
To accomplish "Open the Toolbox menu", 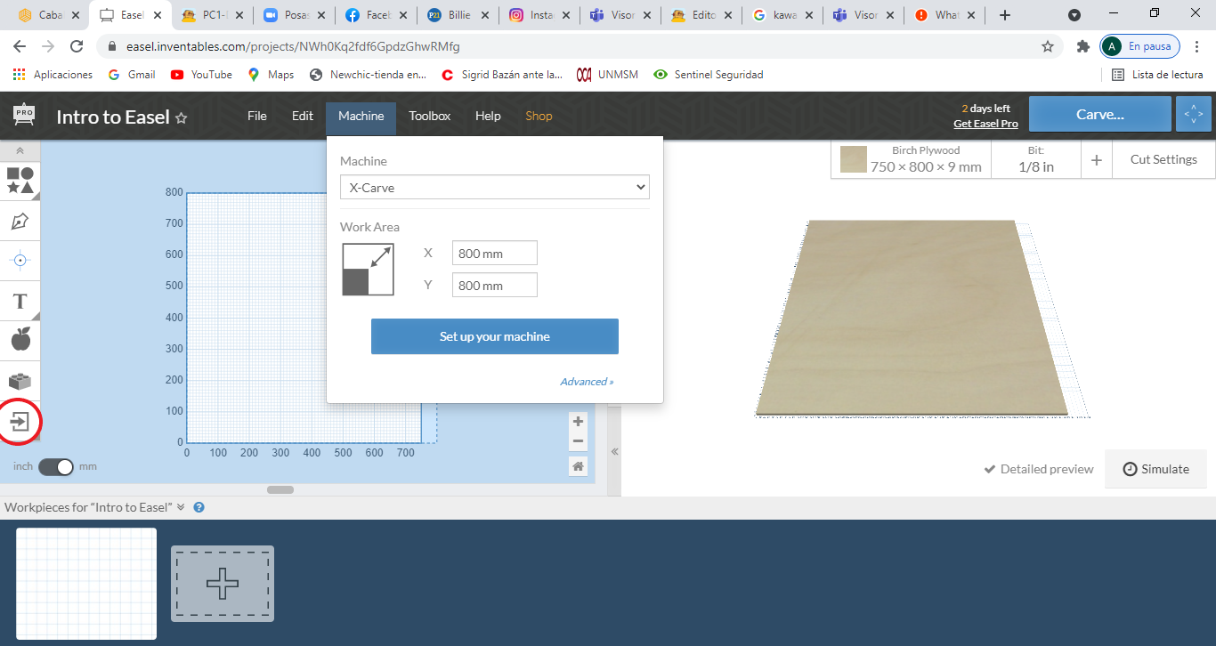I will [x=430, y=116].
